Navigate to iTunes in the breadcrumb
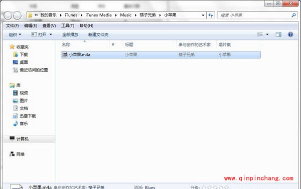 [x=71, y=15]
